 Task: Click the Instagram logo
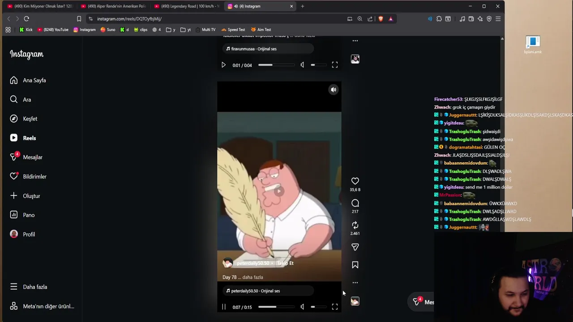tap(26, 54)
